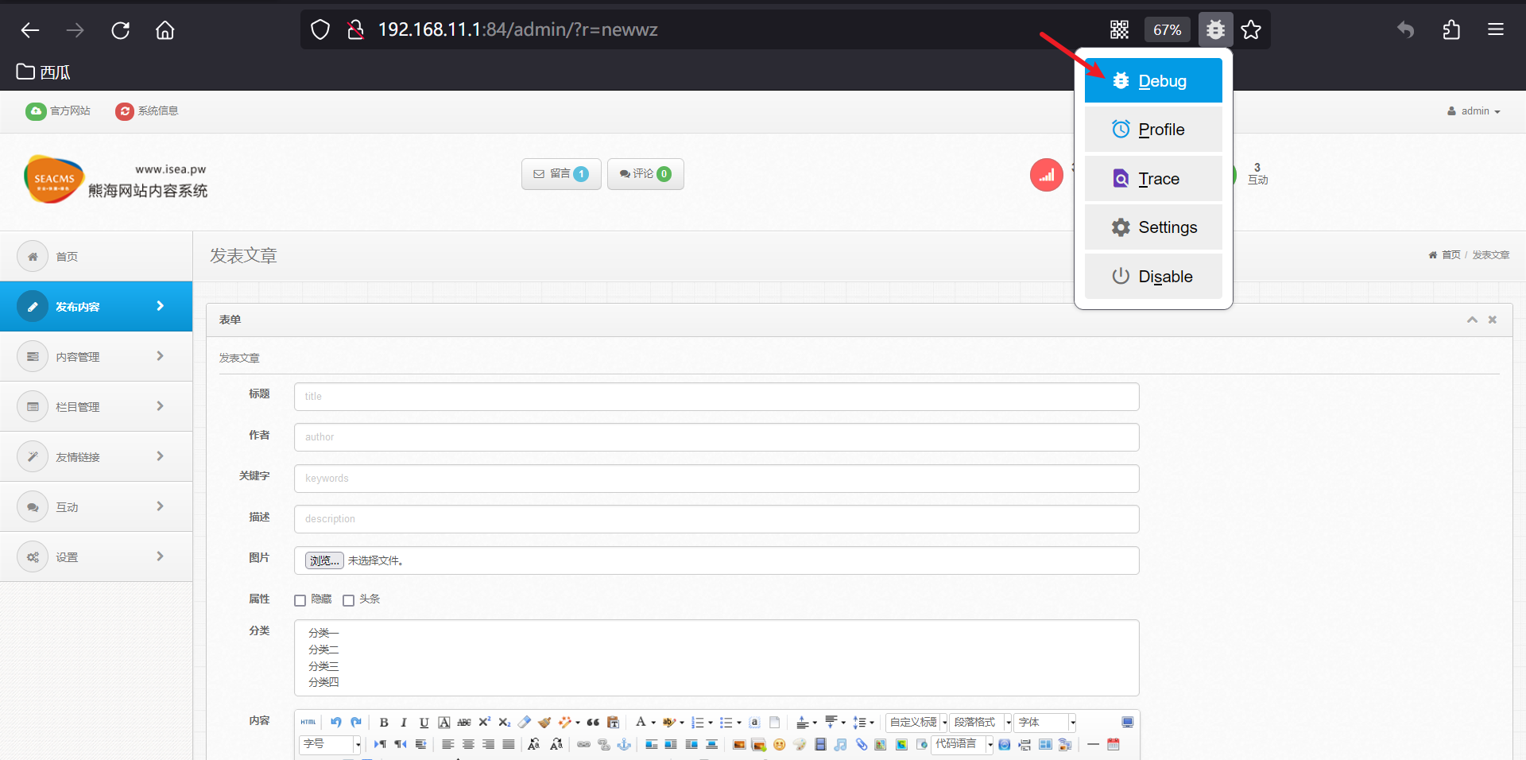1526x760 pixels.
Task: Toggle HTML source mode in editor
Action: [308, 722]
